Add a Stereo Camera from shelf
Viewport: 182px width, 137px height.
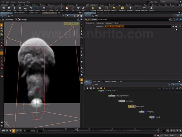coord(144,8)
